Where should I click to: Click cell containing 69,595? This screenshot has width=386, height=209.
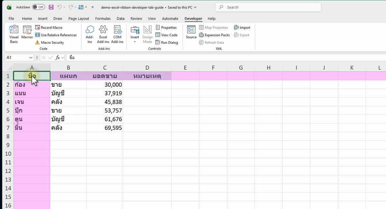(105, 128)
